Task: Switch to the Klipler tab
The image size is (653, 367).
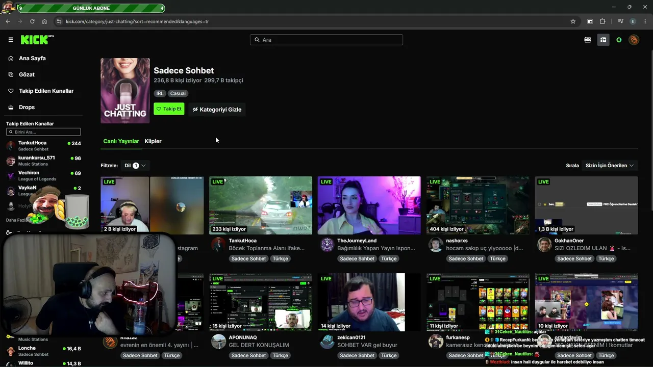Action: pyautogui.click(x=153, y=141)
